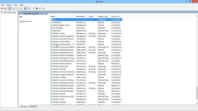
Task: Click the scrollbar up arrow in services list
Action: [x=197, y=16]
